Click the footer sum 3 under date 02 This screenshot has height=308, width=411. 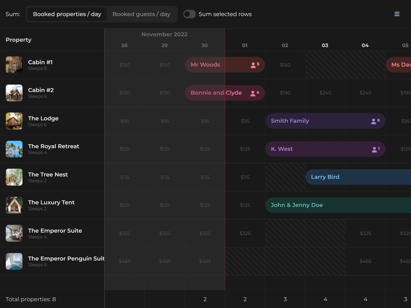(285, 299)
